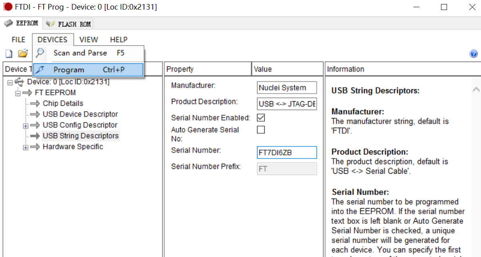The image size is (481, 257).
Task: Click the Value column header
Action: coord(287,69)
